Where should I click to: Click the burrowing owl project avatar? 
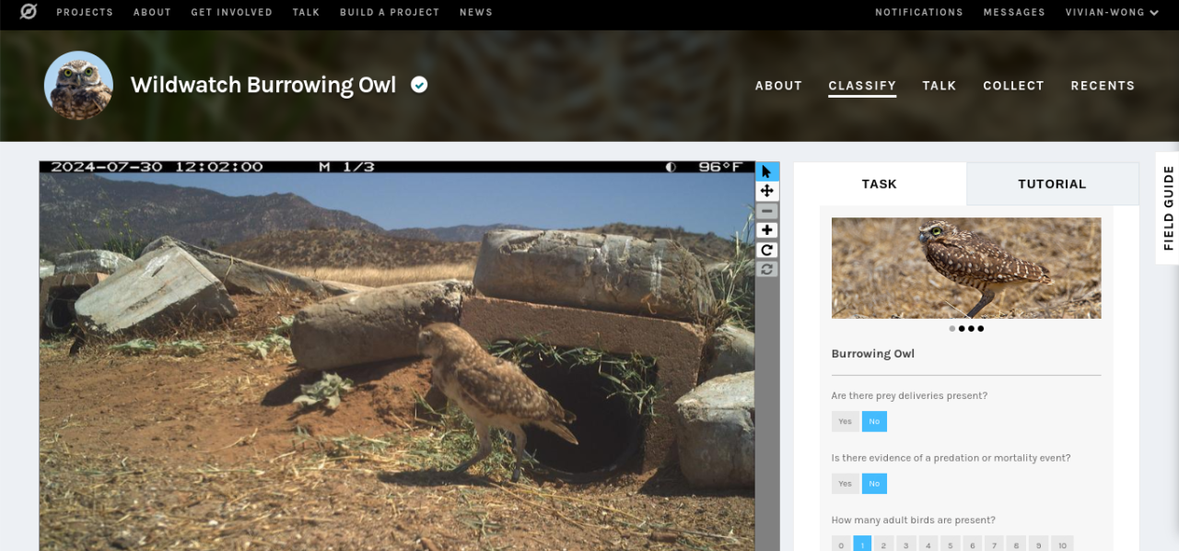(x=78, y=86)
